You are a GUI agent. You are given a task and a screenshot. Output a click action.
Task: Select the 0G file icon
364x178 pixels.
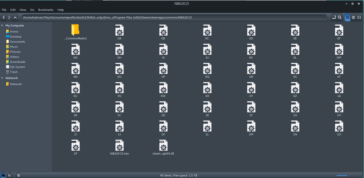75,49
